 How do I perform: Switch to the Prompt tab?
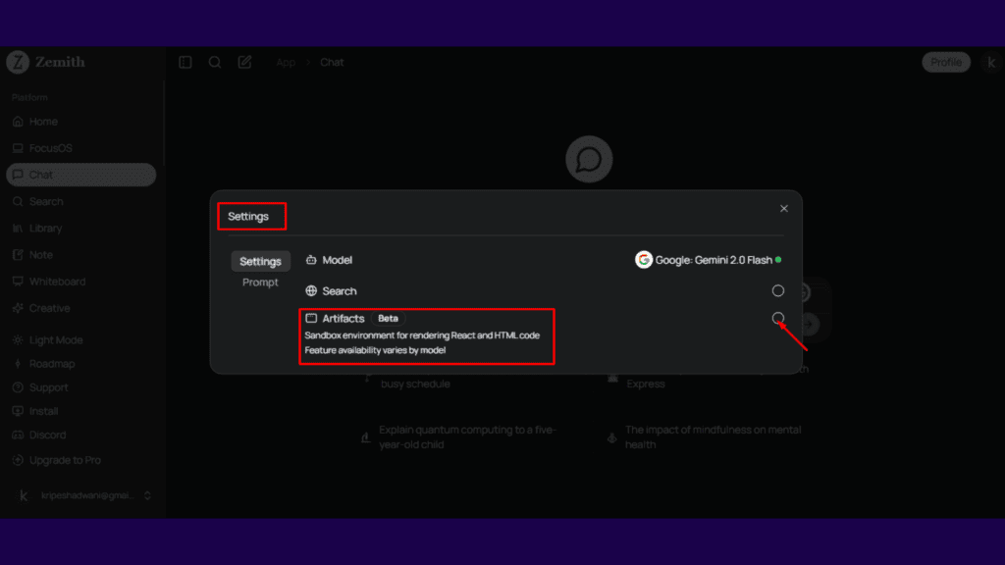pos(260,282)
